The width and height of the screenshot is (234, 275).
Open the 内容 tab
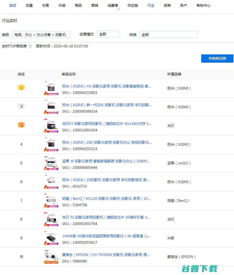[62, 6]
